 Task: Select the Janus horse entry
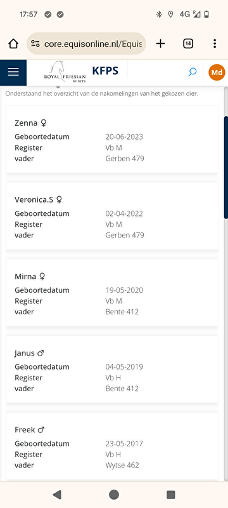pyautogui.click(x=111, y=370)
